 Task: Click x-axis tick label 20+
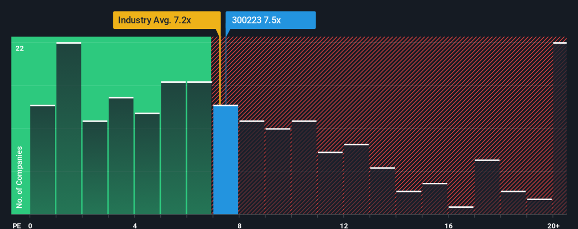[x=554, y=225]
